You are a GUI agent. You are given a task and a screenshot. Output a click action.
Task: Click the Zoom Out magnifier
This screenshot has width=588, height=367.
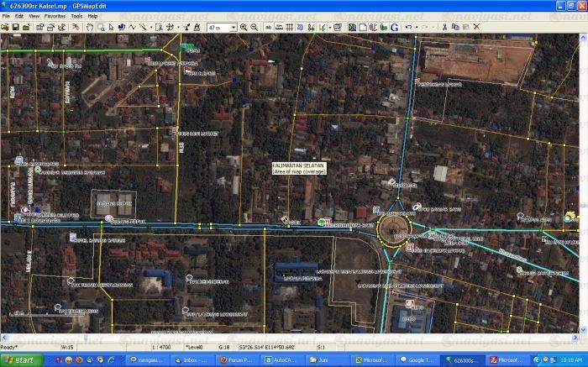point(254,27)
